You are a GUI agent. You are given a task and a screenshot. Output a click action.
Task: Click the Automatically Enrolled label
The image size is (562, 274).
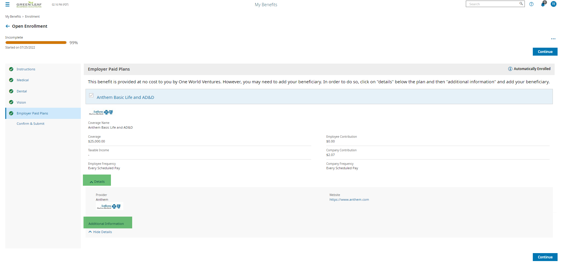pos(532,69)
